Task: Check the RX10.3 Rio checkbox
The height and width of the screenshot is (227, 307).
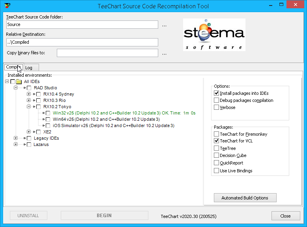Action: [x=39, y=100]
